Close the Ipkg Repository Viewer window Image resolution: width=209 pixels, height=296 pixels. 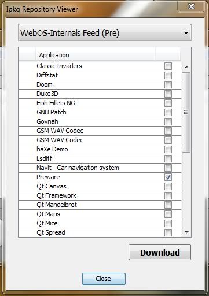(x=191, y=6)
